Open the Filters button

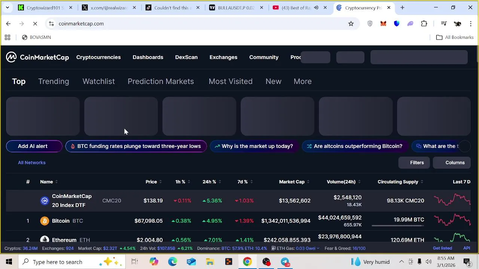tap(415, 163)
